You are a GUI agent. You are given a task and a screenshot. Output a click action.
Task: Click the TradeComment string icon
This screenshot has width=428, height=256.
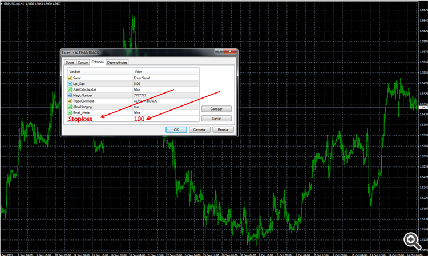pos(70,101)
